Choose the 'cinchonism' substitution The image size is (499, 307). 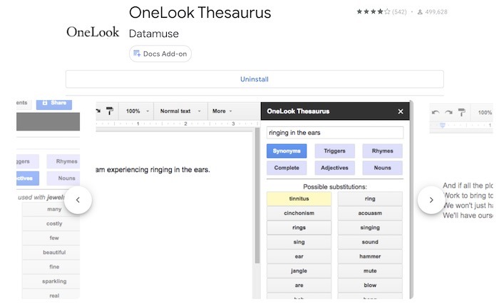pos(299,213)
